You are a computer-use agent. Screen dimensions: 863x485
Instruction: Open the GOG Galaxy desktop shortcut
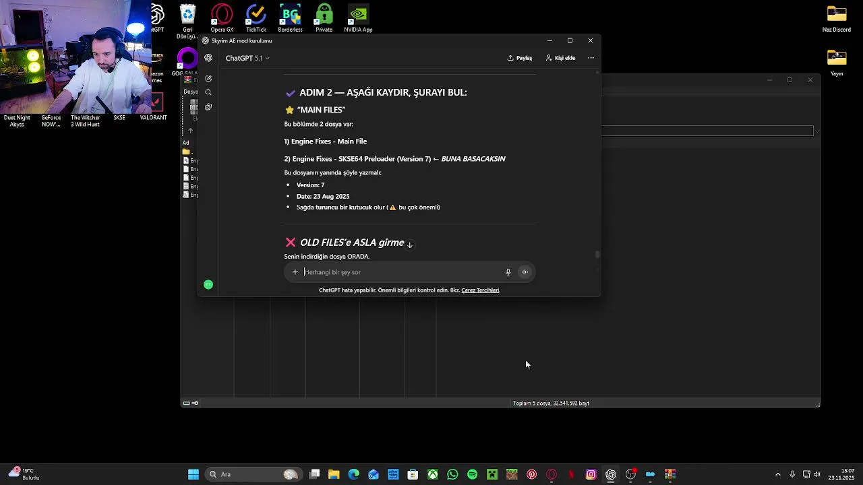click(186, 62)
